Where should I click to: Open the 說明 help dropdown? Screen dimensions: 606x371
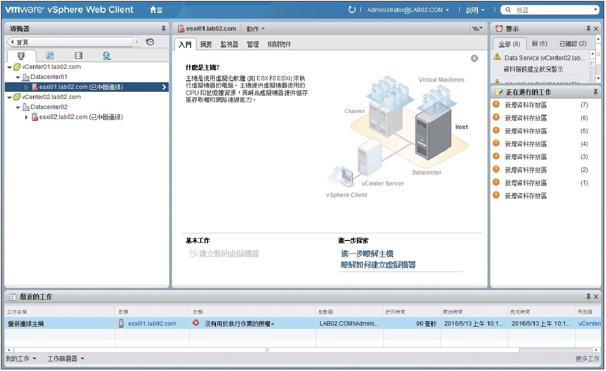click(x=475, y=10)
